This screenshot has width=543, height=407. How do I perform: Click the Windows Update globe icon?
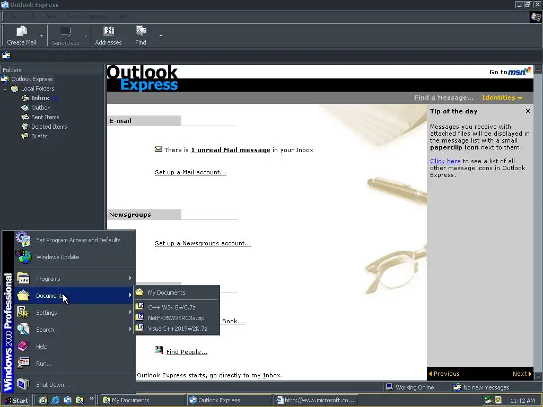click(x=23, y=257)
